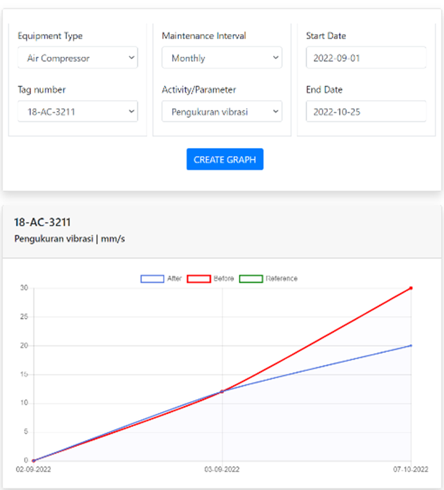Toggle the Before series legend label
Screen dimensions: 444x490
pyautogui.click(x=223, y=279)
